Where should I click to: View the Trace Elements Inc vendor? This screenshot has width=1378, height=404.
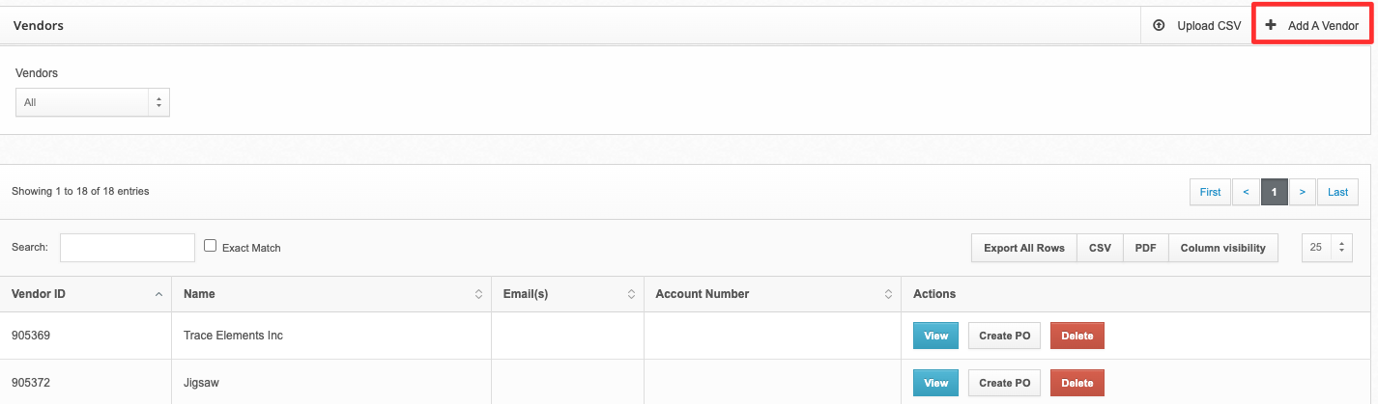(935, 336)
